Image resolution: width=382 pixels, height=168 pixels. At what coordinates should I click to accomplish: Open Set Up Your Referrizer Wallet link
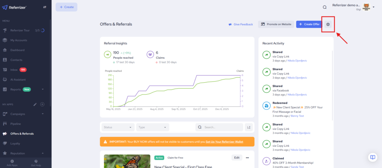click(230, 142)
